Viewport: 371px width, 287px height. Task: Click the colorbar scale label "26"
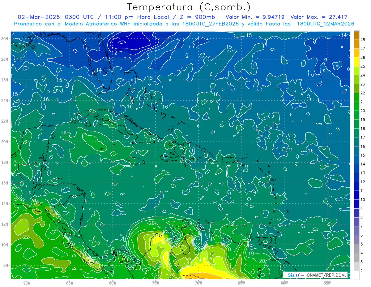pos(363,58)
